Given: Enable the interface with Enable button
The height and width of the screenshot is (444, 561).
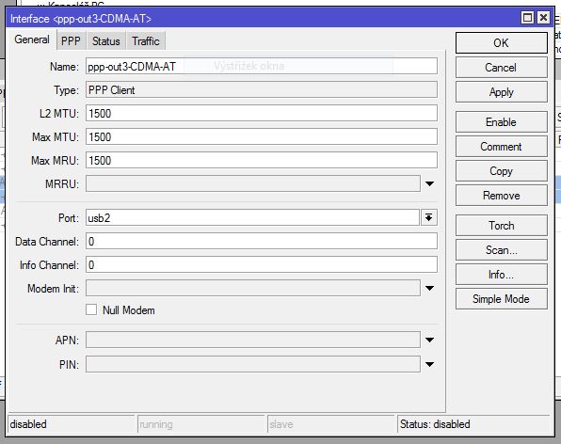Looking at the screenshot, I should click(x=502, y=122).
